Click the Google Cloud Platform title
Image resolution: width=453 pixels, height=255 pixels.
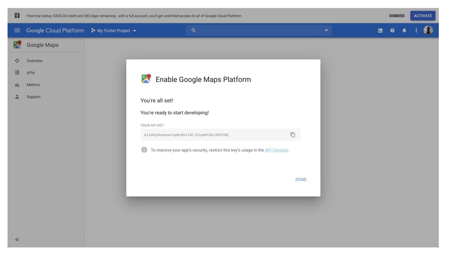[x=55, y=31]
